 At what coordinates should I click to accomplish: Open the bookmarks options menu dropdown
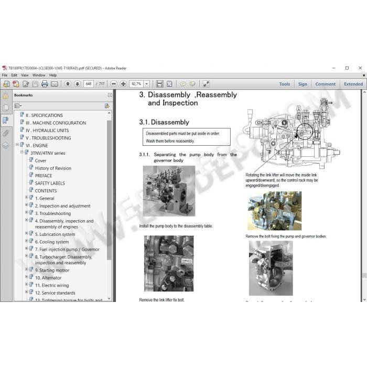(18, 106)
